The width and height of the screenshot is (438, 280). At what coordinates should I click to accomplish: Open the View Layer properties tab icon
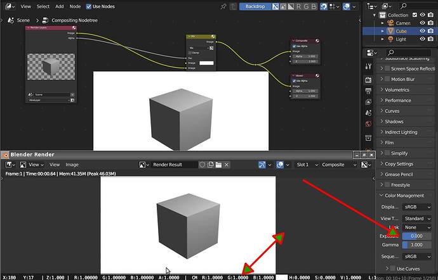[368, 102]
